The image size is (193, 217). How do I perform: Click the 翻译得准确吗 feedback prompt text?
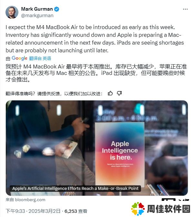pyautogui.click(x=54, y=94)
